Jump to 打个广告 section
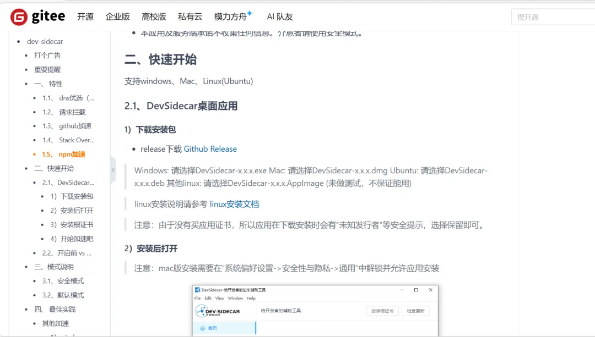Image resolution: width=595 pixels, height=337 pixels. point(47,56)
